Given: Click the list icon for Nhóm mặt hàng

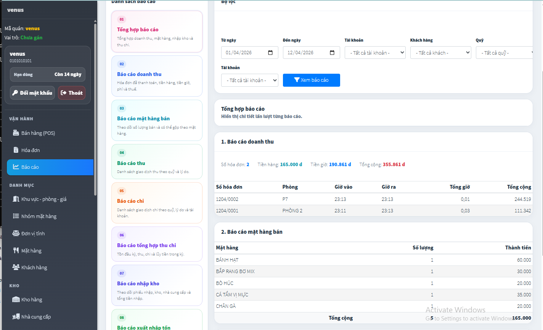Looking at the screenshot, I should point(16,216).
